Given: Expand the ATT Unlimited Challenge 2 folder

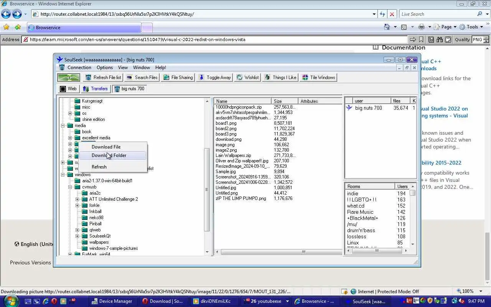Looking at the screenshot, I should (x=77, y=199).
